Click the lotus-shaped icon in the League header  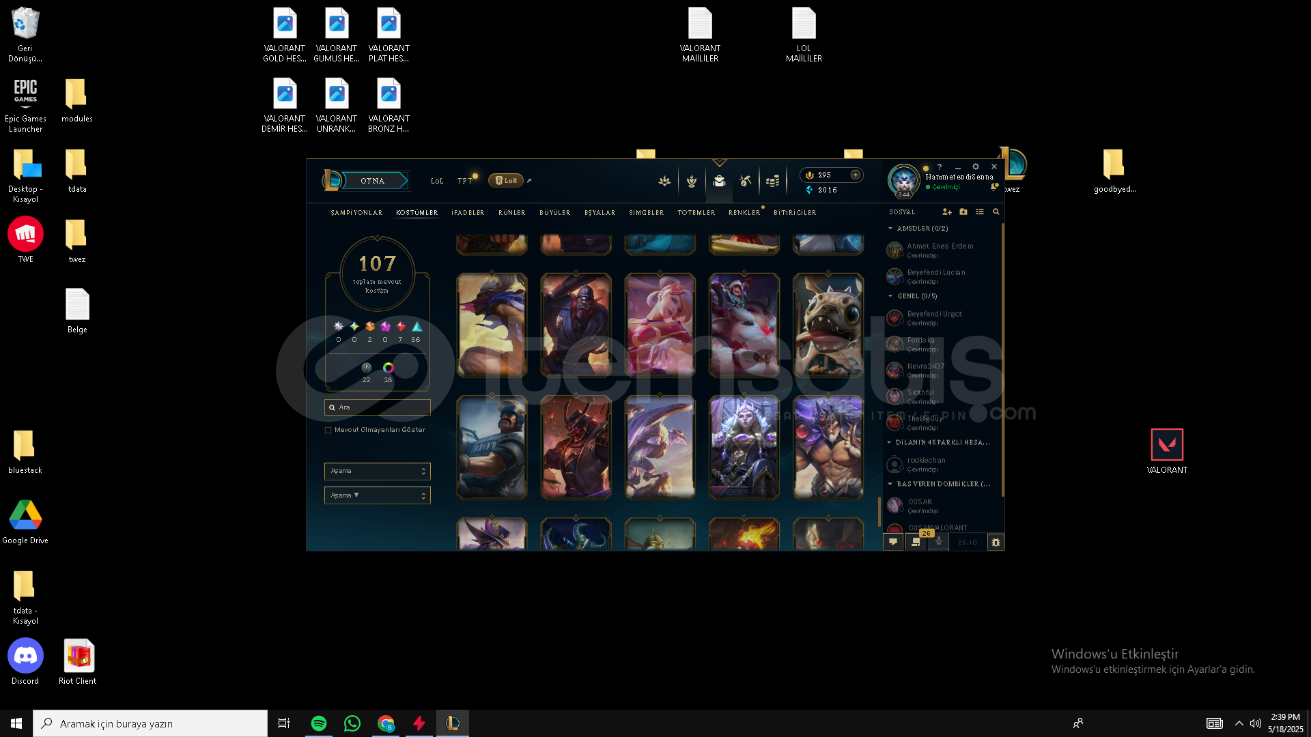pyautogui.click(x=664, y=181)
